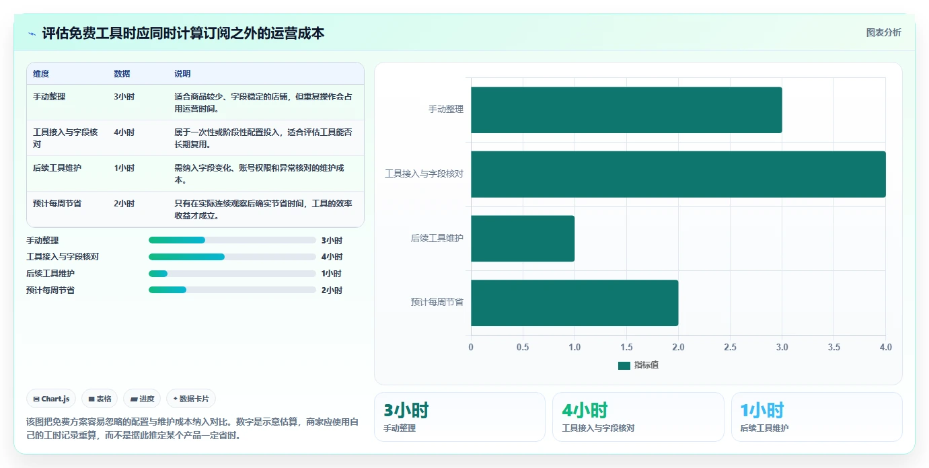Click the main title 评估免费工具时应同时计算
This screenshot has width=929, height=468.
[183, 33]
